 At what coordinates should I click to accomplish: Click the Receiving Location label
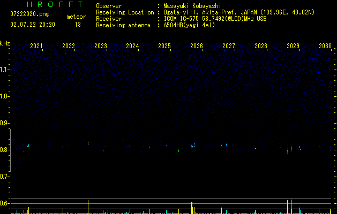(125, 12)
